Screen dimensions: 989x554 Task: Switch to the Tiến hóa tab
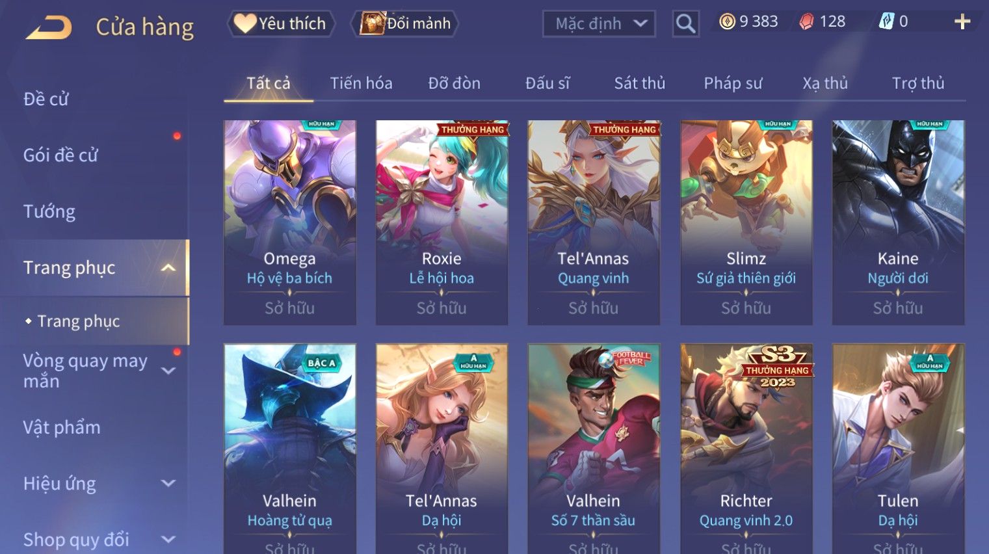pyautogui.click(x=361, y=83)
